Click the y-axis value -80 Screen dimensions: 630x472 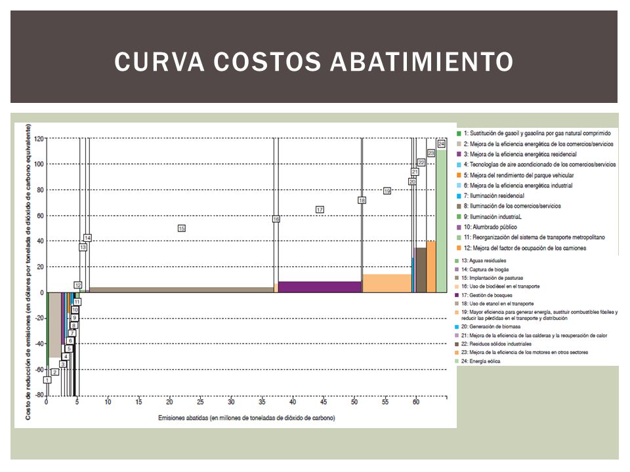point(39,395)
